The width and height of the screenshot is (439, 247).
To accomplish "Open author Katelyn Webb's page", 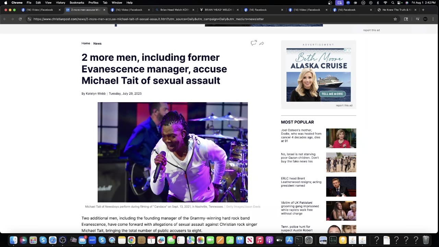I will pyautogui.click(x=96, y=94).
